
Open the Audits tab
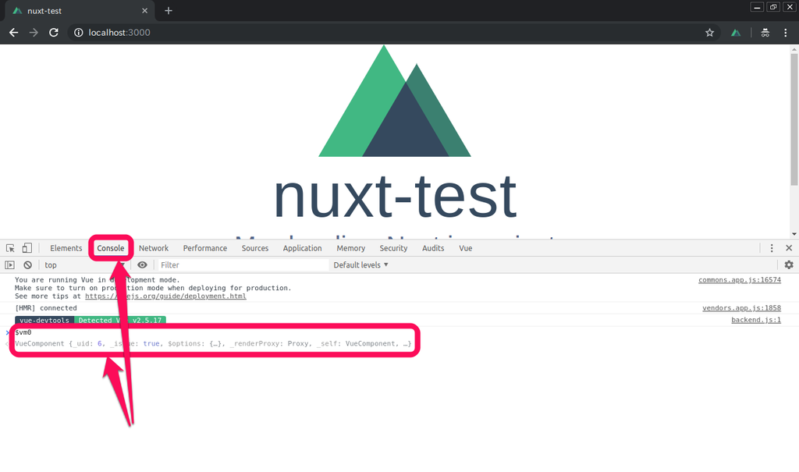(x=433, y=248)
